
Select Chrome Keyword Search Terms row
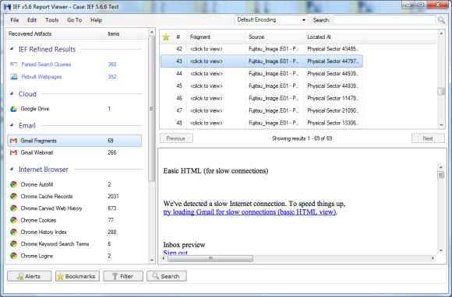(74, 244)
